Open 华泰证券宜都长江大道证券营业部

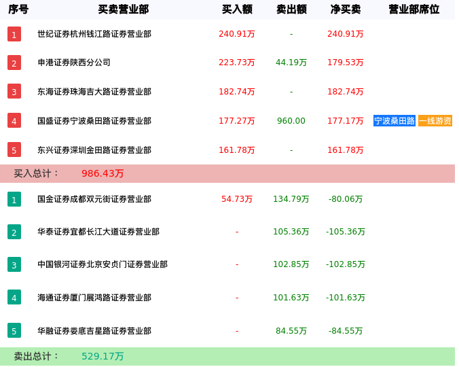pyautogui.click(x=98, y=232)
